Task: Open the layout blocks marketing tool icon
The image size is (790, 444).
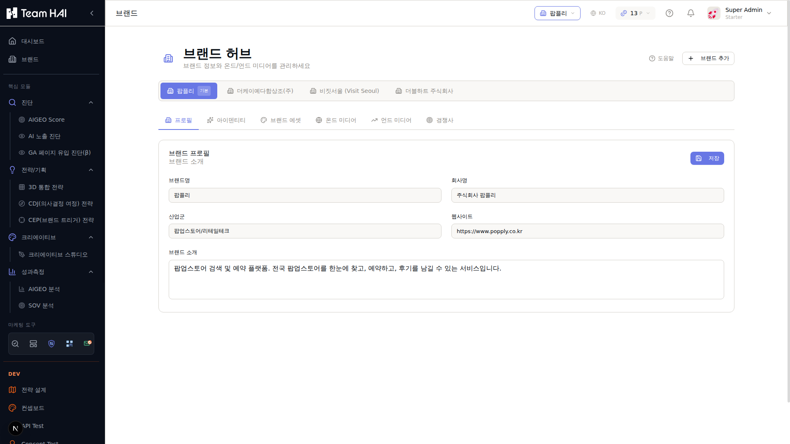Action: pos(33,344)
